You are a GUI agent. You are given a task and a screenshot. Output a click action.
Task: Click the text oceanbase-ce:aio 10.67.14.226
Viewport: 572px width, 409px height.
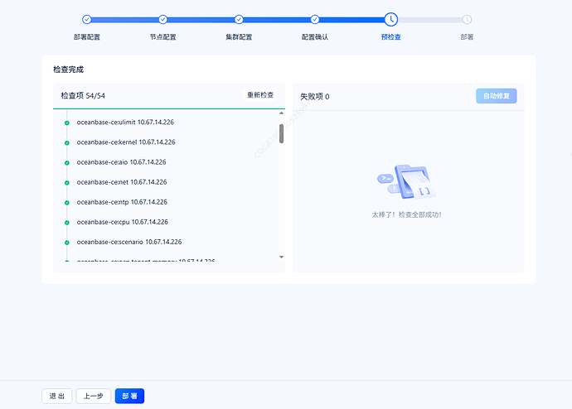122,162
